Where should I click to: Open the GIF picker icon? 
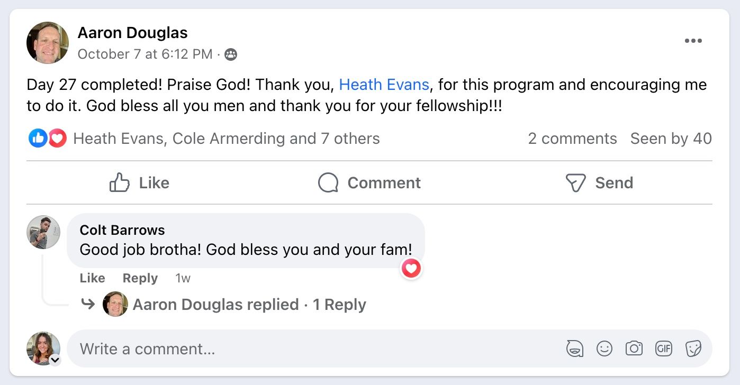(x=663, y=349)
